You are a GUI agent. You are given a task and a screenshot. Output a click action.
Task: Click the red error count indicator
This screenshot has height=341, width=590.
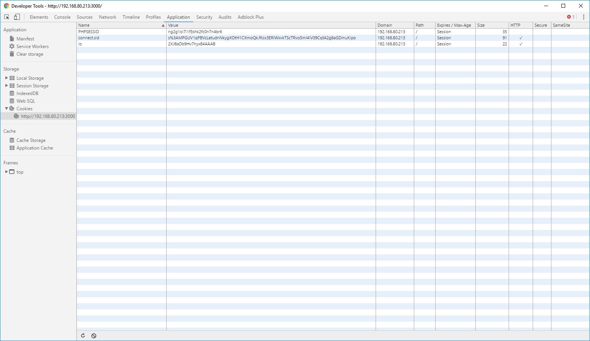pos(571,17)
